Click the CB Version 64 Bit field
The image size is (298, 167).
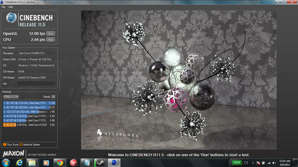36,71
